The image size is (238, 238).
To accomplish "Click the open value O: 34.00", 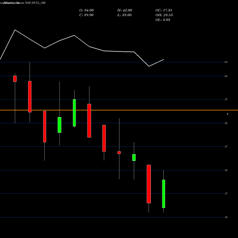I will tap(87, 10).
